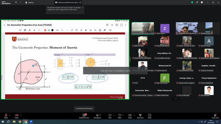Image resolution: width=221 pixels, height=124 pixels.
Task: Select Angelica Geraldine participant tile
Action: click(x=209, y=66)
